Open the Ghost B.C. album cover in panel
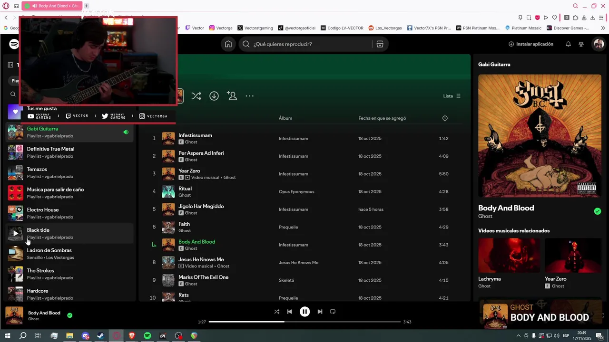Viewport: 609px width, 342px height. [x=540, y=136]
